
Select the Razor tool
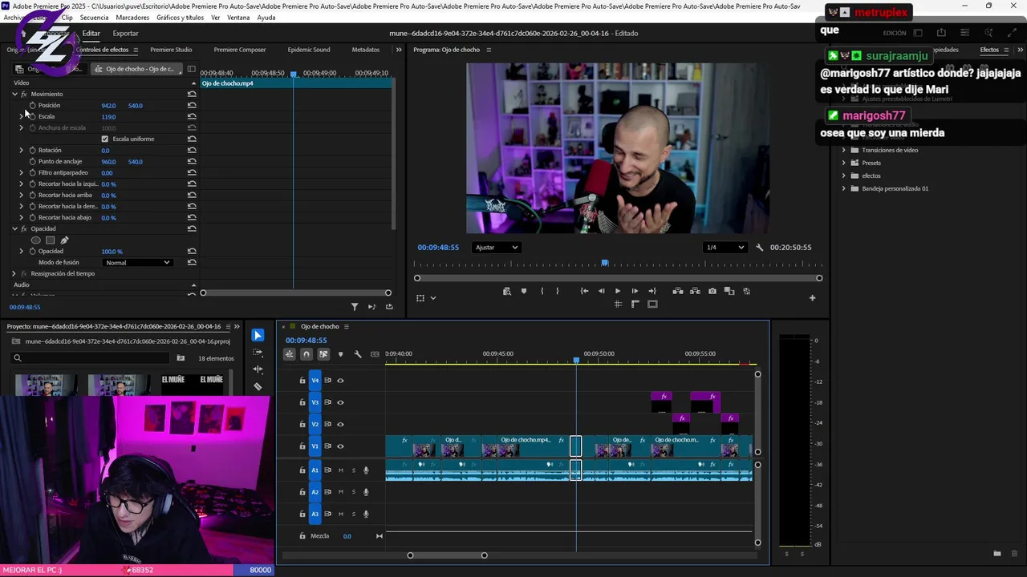[258, 386]
